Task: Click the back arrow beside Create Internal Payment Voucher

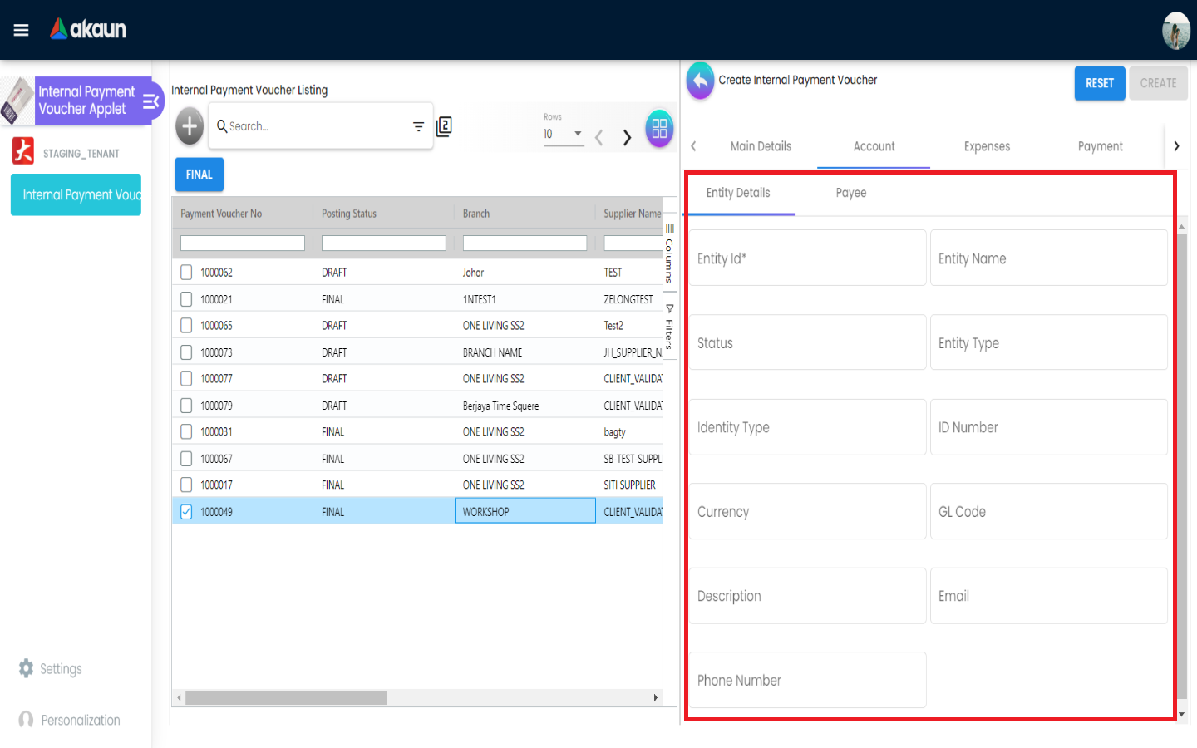Action: pyautogui.click(x=700, y=81)
